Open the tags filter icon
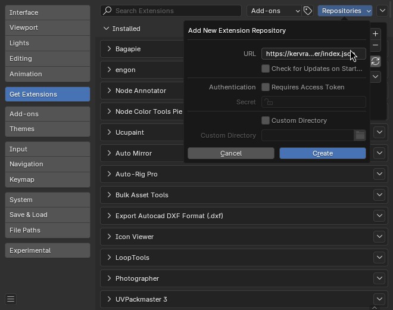Viewport: 393px width, 310px height. pos(307,11)
